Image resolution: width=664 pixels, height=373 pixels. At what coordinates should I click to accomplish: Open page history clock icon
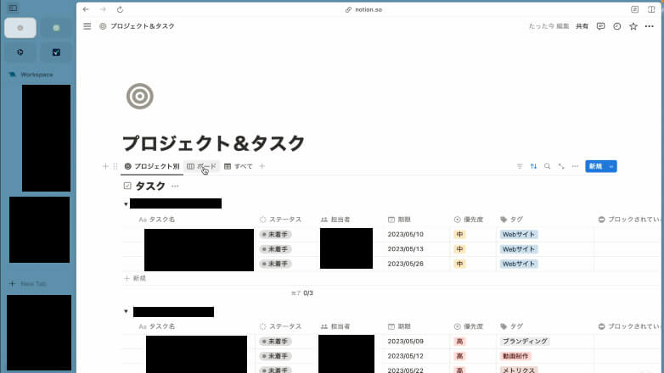(617, 26)
